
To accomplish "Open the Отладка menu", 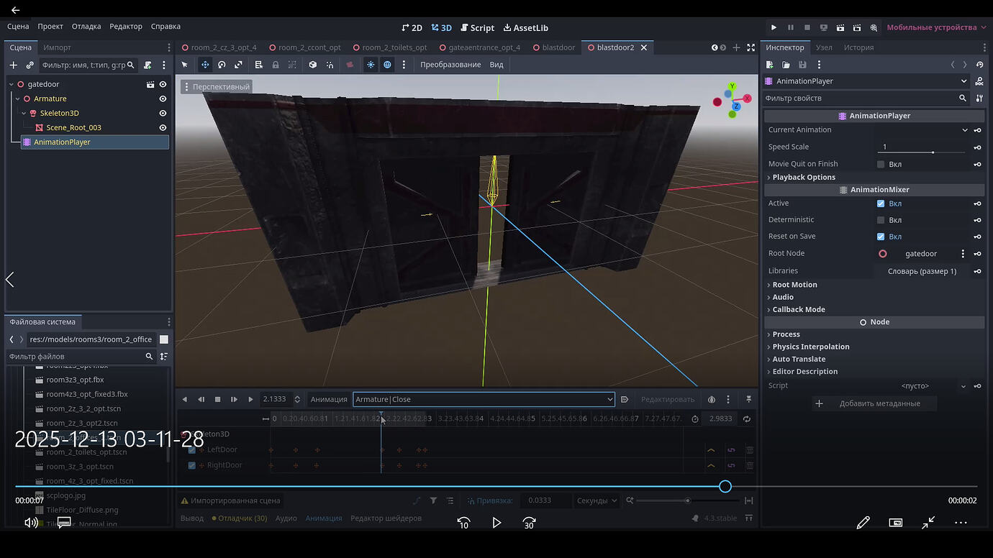I will coord(86,26).
